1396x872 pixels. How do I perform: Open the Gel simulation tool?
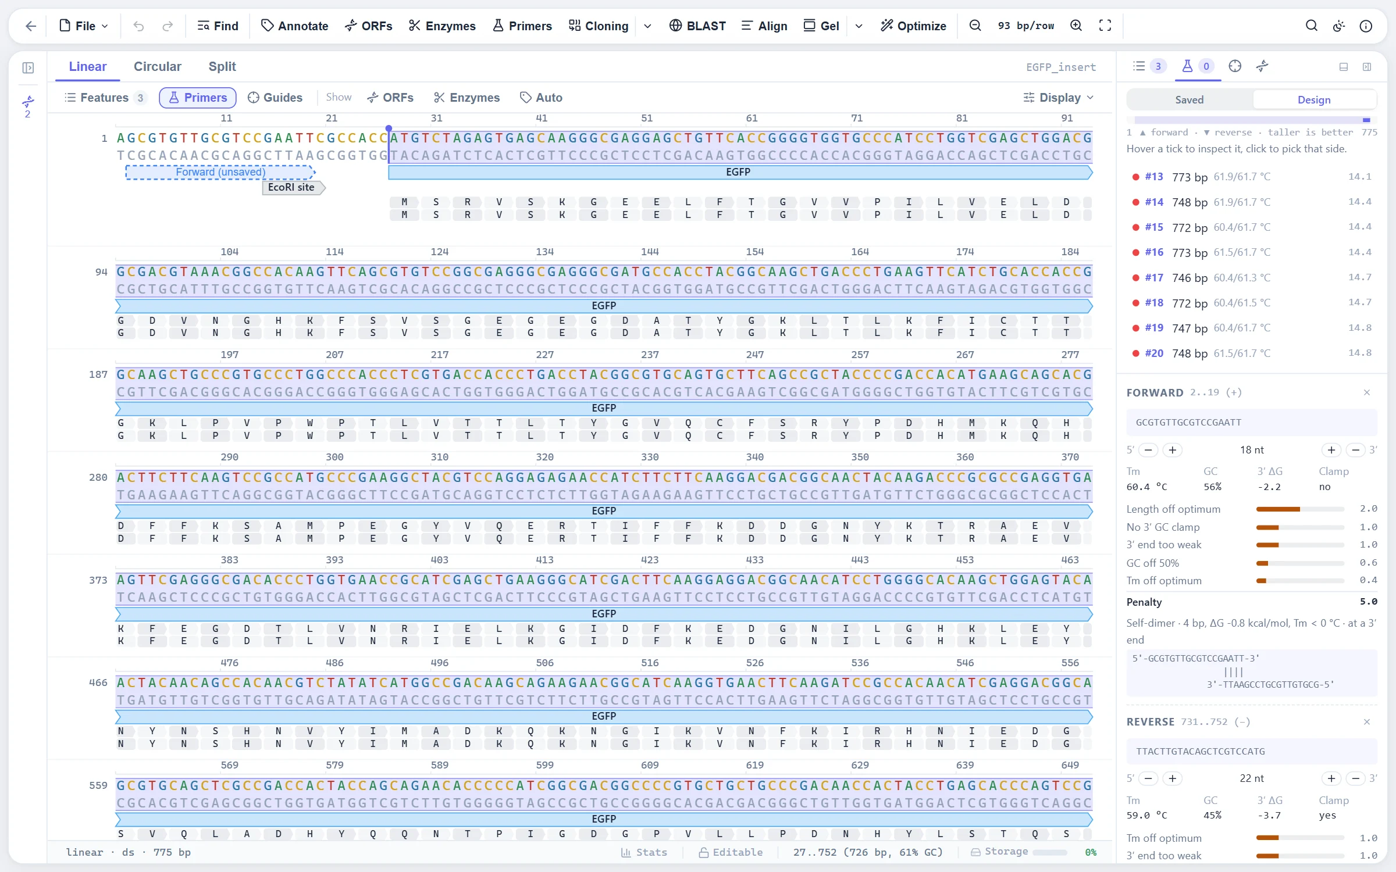pyautogui.click(x=821, y=26)
